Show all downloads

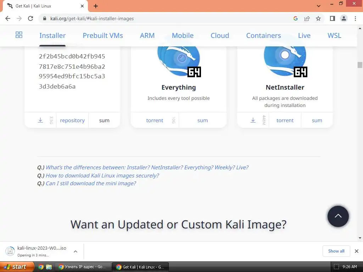coord(336,251)
